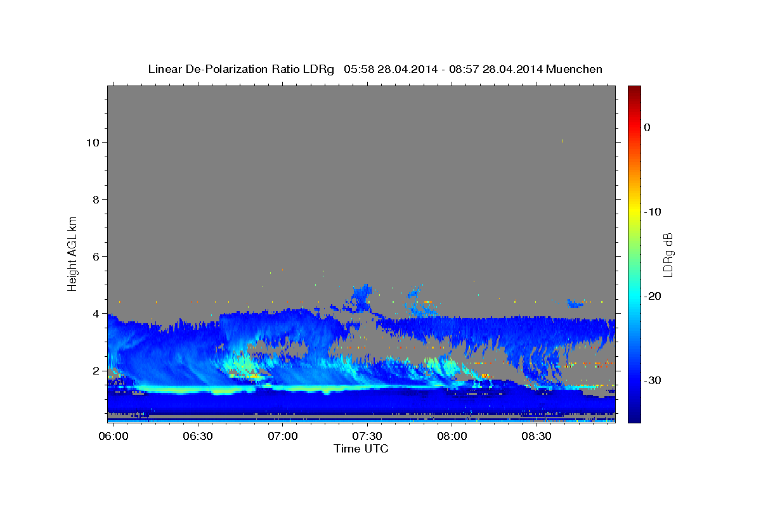Click the colorbar label '-20'
The width and height of the screenshot is (761, 507).
pos(653,296)
